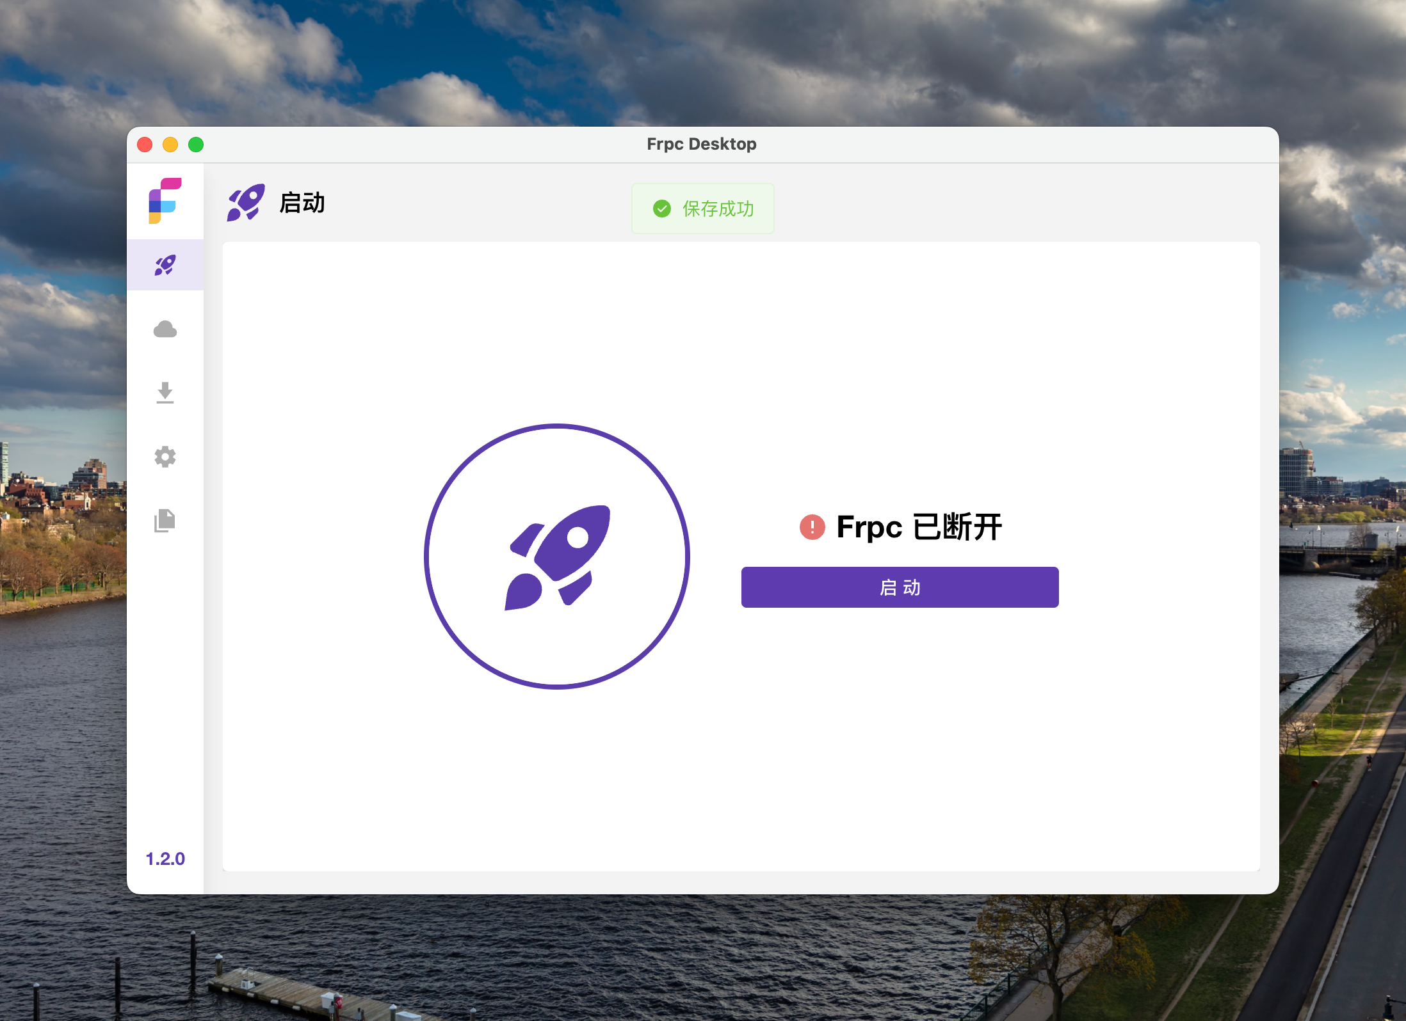Open the logs document icon in sidebar

pyautogui.click(x=165, y=521)
